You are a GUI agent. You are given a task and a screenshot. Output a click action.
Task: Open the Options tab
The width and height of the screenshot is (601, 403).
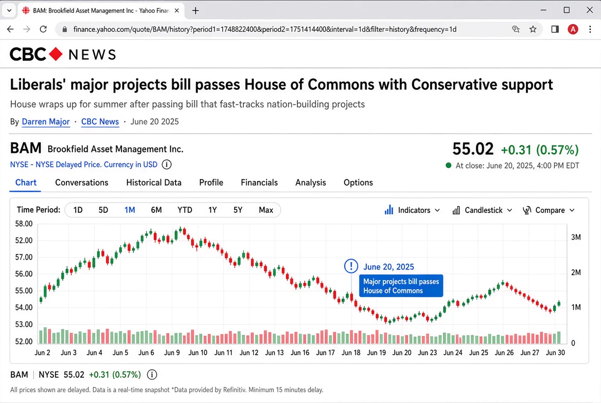coord(358,182)
